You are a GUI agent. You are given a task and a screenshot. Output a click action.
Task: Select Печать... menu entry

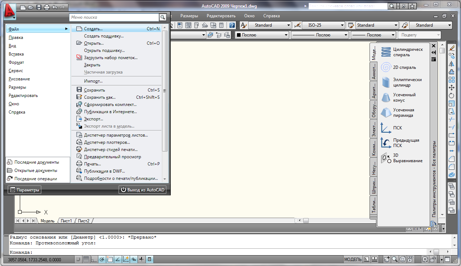[x=117, y=164]
